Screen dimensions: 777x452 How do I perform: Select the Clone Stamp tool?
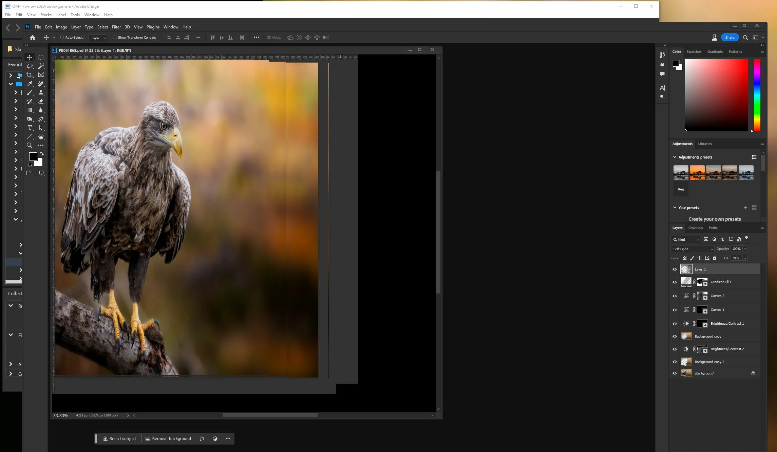pyautogui.click(x=41, y=92)
